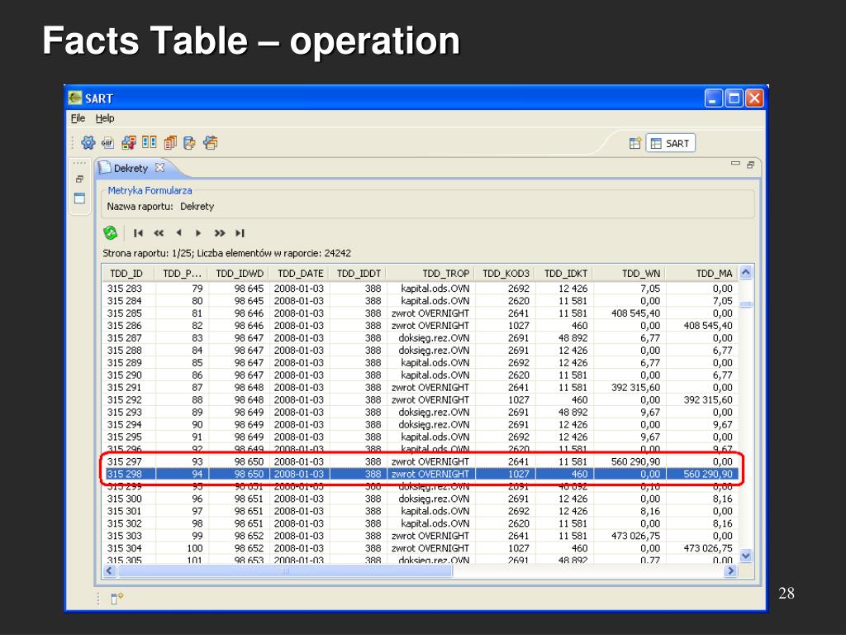Open the Help menu
The width and height of the screenshot is (846, 635).
tap(105, 118)
